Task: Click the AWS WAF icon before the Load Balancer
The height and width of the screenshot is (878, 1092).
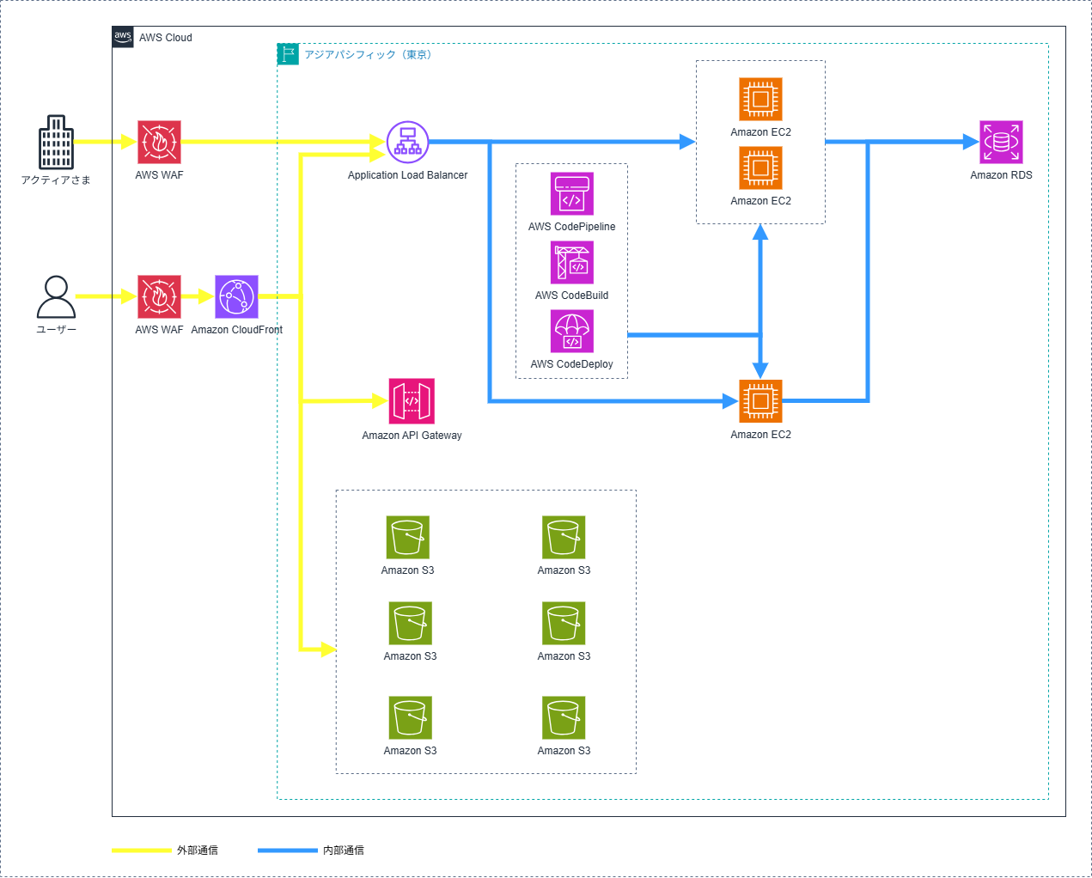Action: (x=159, y=142)
